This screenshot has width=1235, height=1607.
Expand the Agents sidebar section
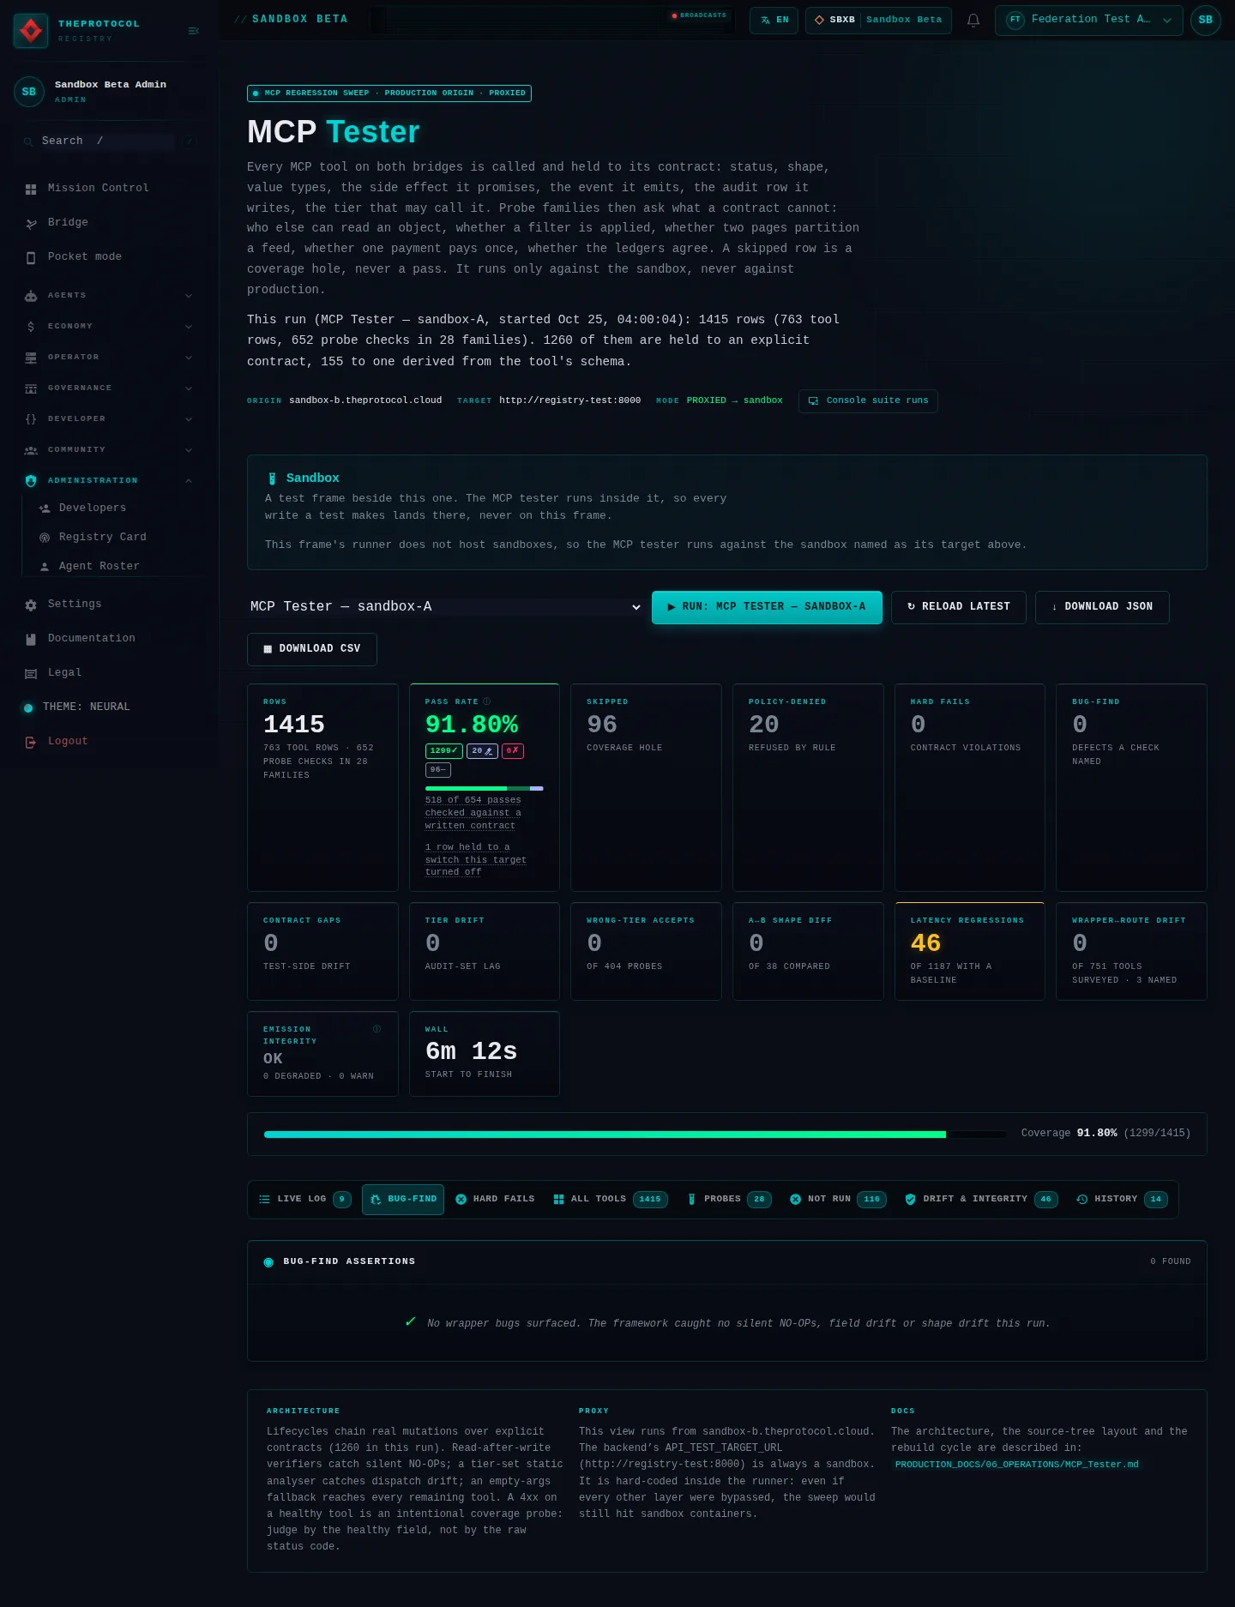109,295
